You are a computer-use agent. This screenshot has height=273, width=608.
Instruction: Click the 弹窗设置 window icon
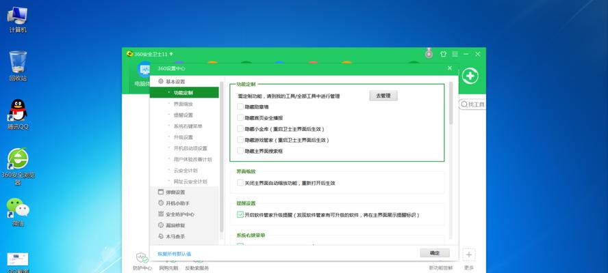tap(161, 192)
